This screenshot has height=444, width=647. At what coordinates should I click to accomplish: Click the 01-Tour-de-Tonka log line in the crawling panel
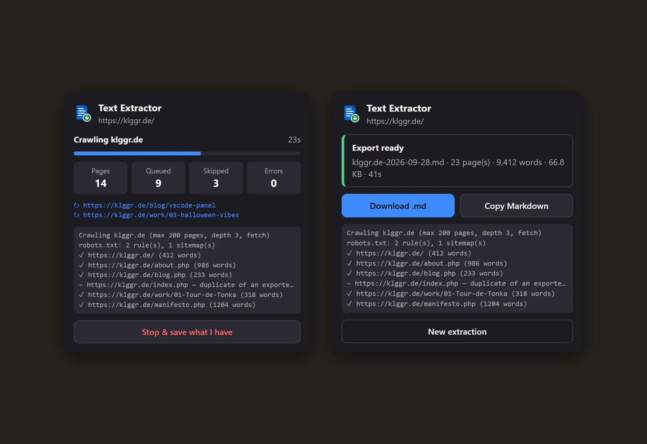click(181, 295)
